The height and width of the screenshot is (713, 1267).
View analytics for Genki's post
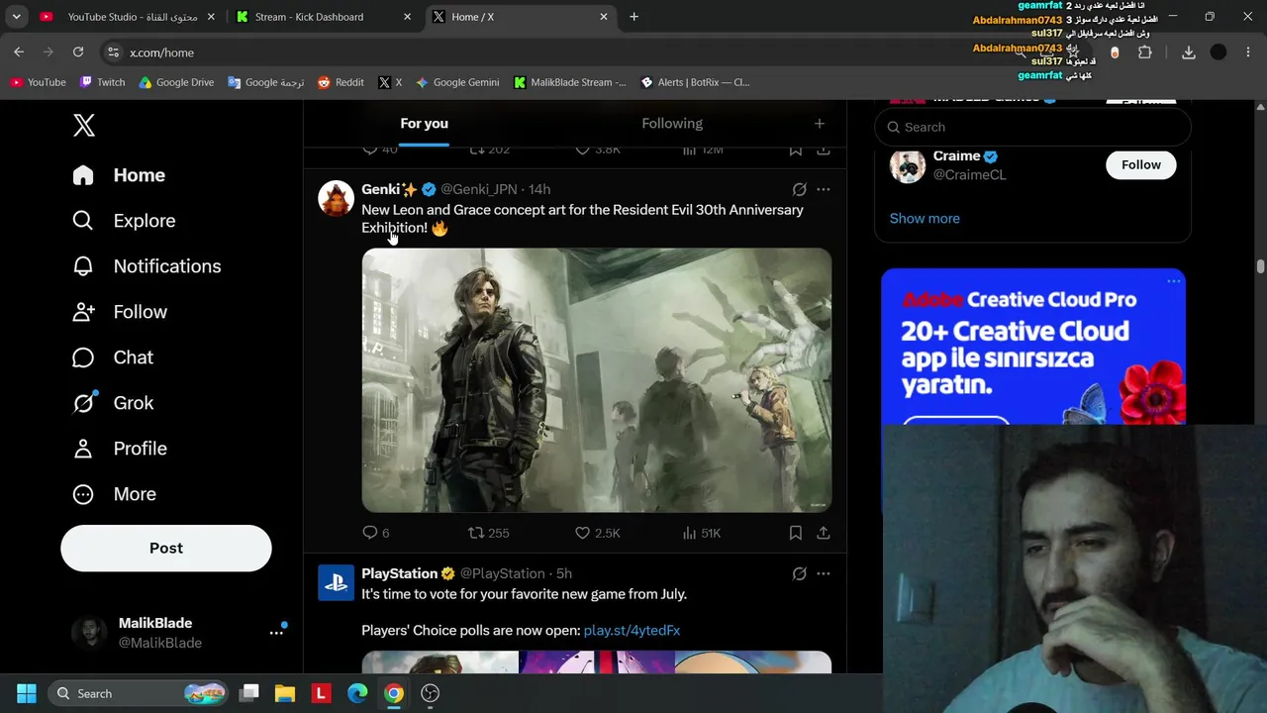[x=701, y=533]
